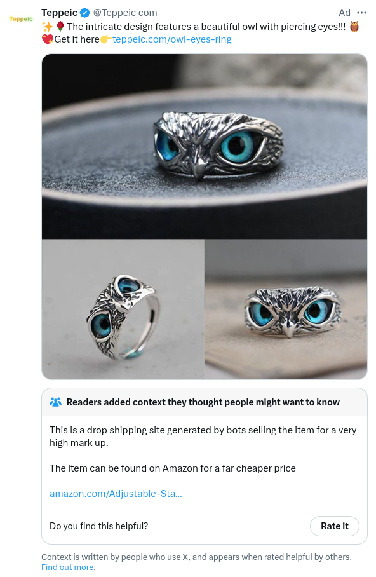Click the Teppeic profile avatar logo
Viewport: 376px width, 577px height.
(21, 19)
